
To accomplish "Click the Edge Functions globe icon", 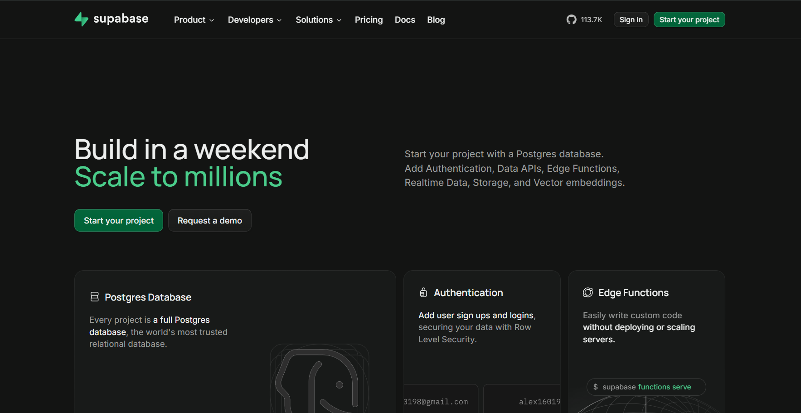I will coord(588,292).
